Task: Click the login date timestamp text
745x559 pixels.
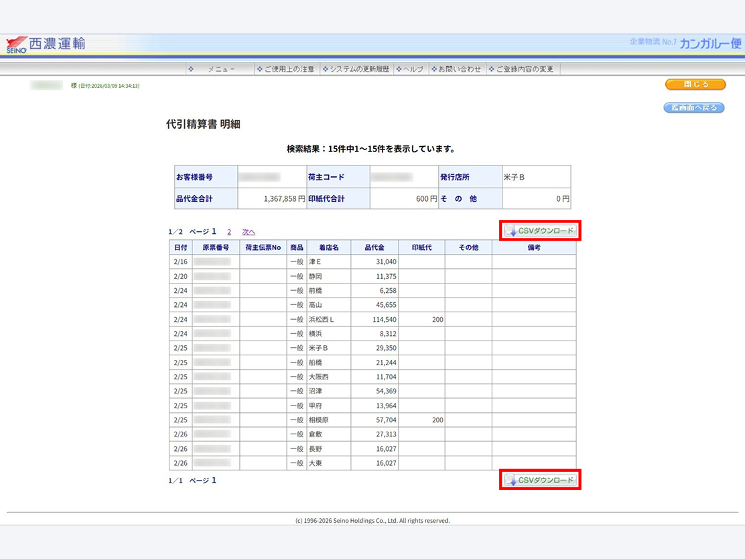Action: (109, 86)
